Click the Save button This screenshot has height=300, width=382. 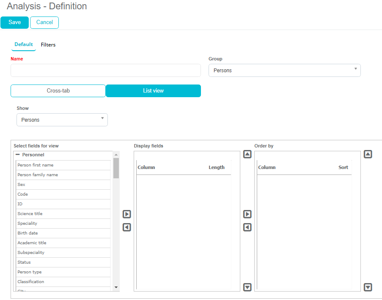[x=14, y=22]
